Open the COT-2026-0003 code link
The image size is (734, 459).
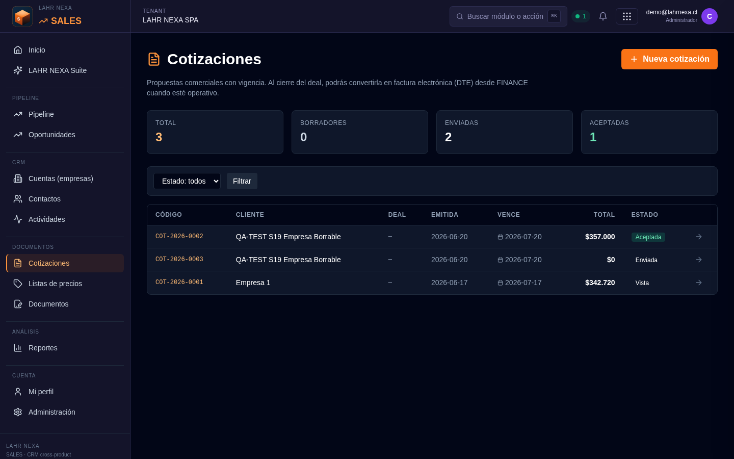point(179,260)
